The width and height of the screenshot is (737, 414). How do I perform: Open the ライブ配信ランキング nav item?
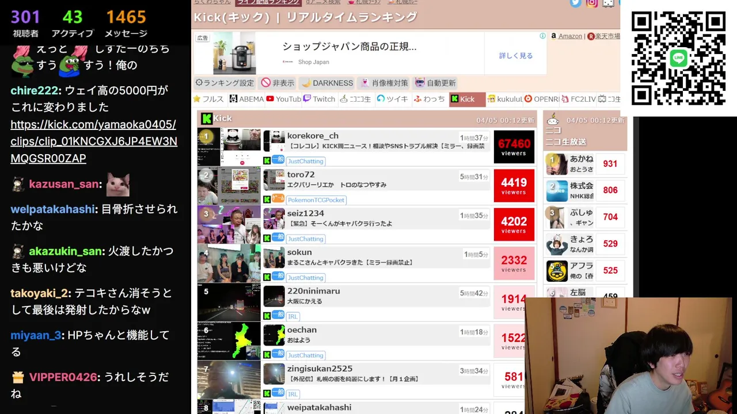point(269,2)
